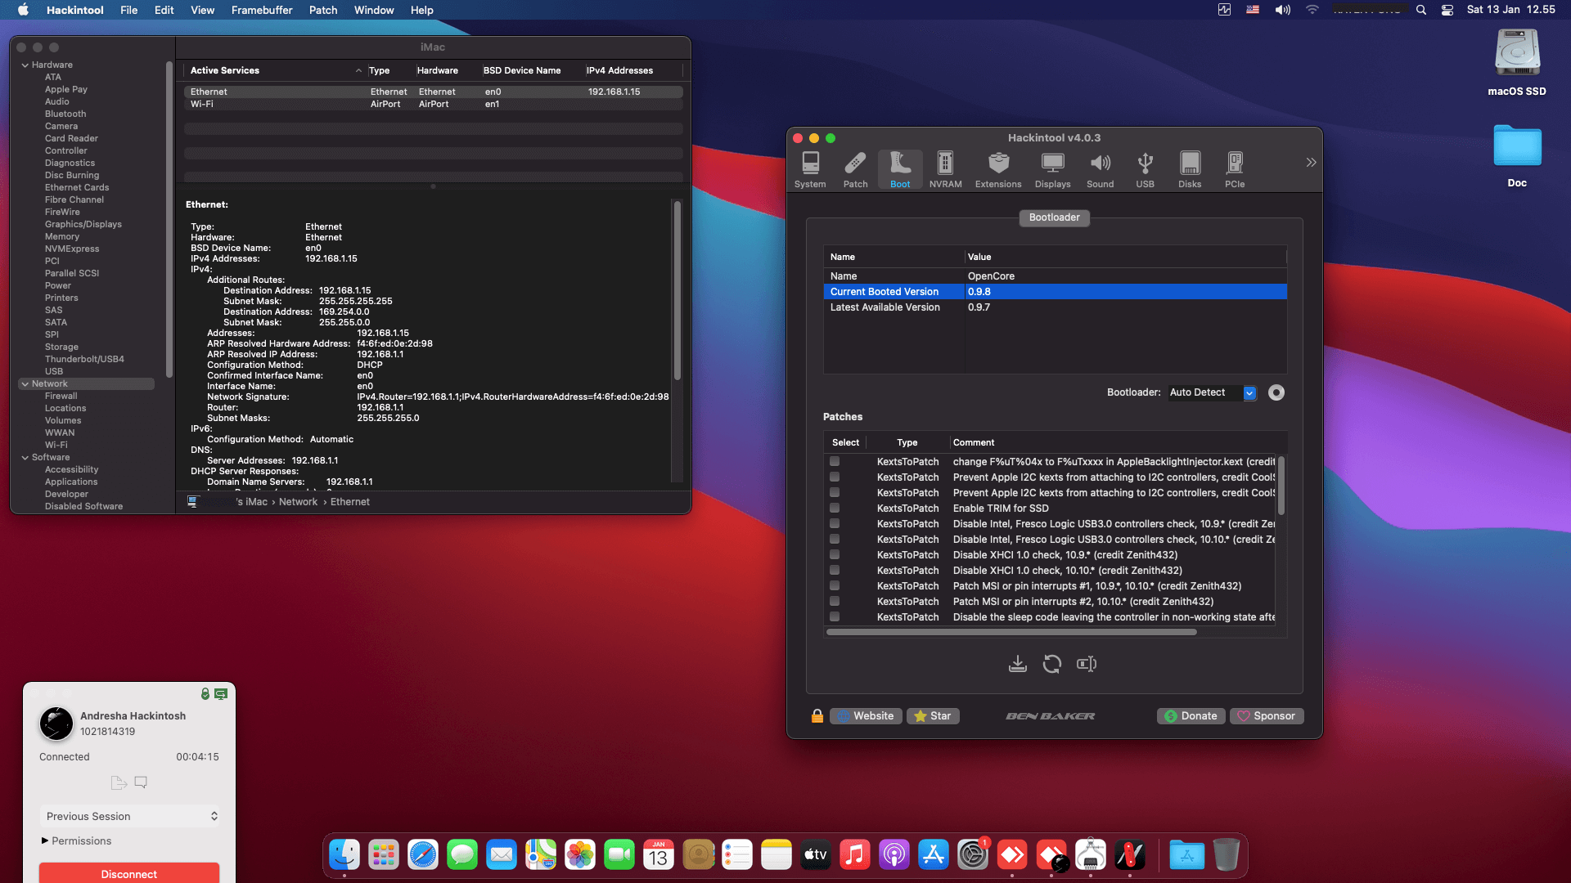1571x883 pixels.
Task: Open the Previous Session dropdown
Action: click(x=129, y=817)
